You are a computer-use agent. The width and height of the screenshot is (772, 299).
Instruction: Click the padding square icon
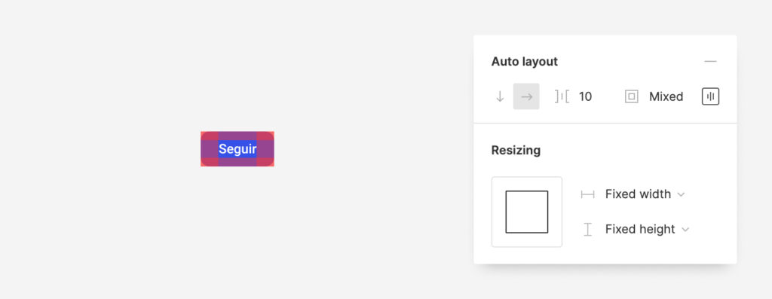632,97
